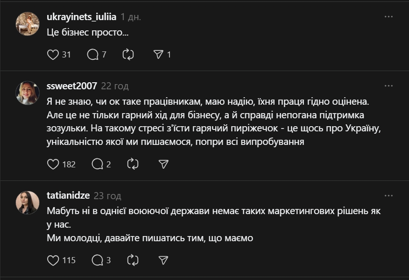Expand three-dot menu on tatianidze's comment
The height and width of the screenshot is (280, 409).
(388, 196)
